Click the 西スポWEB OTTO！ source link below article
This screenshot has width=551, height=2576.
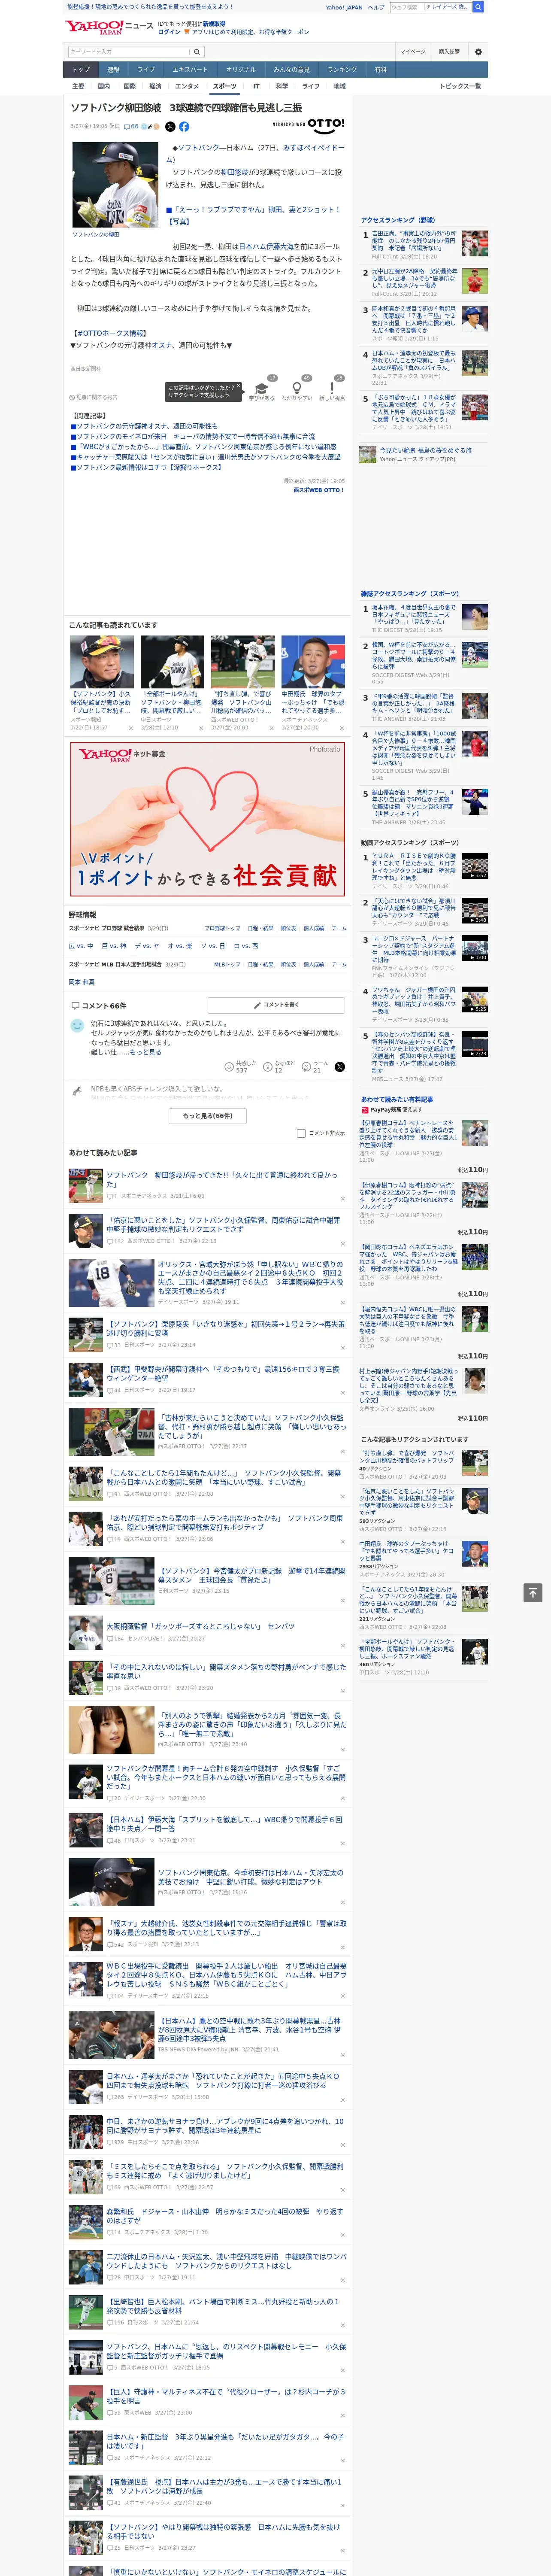tap(319, 490)
